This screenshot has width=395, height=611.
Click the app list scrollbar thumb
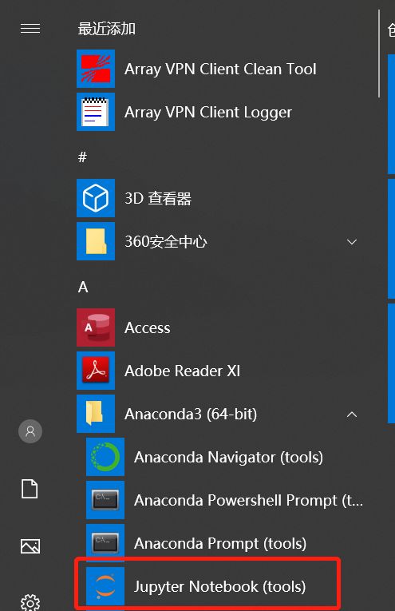(x=379, y=54)
